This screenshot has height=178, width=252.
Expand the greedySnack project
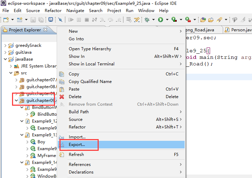[5, 45]
